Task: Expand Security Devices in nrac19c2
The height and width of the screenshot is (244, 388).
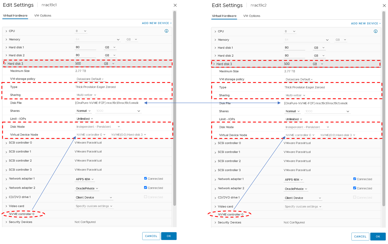Action: coord(215,223)
